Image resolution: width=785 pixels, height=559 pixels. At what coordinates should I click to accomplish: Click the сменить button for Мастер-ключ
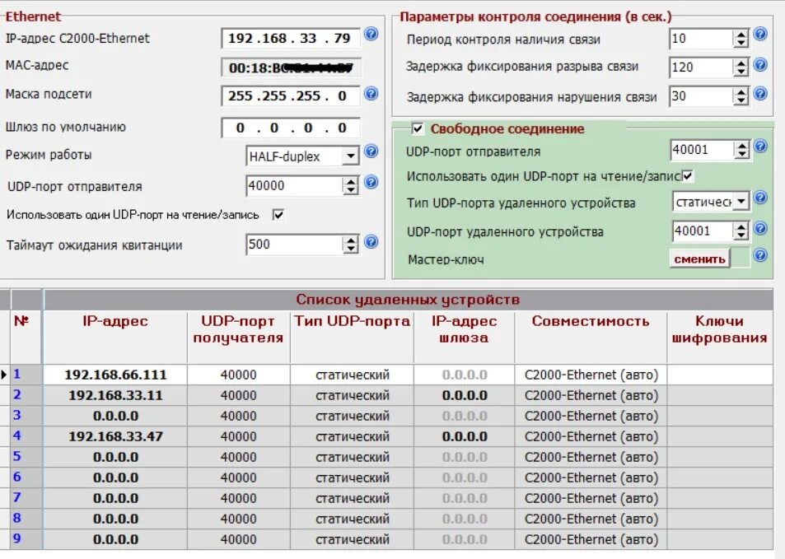click(699, 259)
